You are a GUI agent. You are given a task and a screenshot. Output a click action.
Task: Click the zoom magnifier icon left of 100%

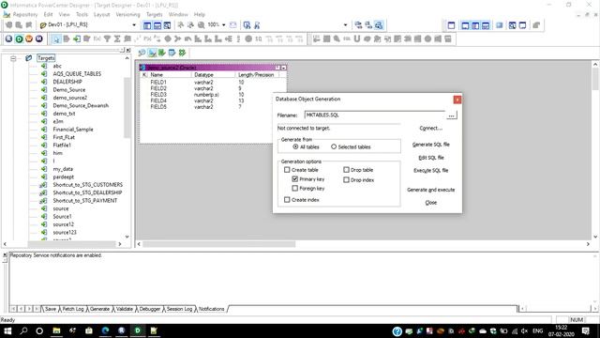point(201,25)
